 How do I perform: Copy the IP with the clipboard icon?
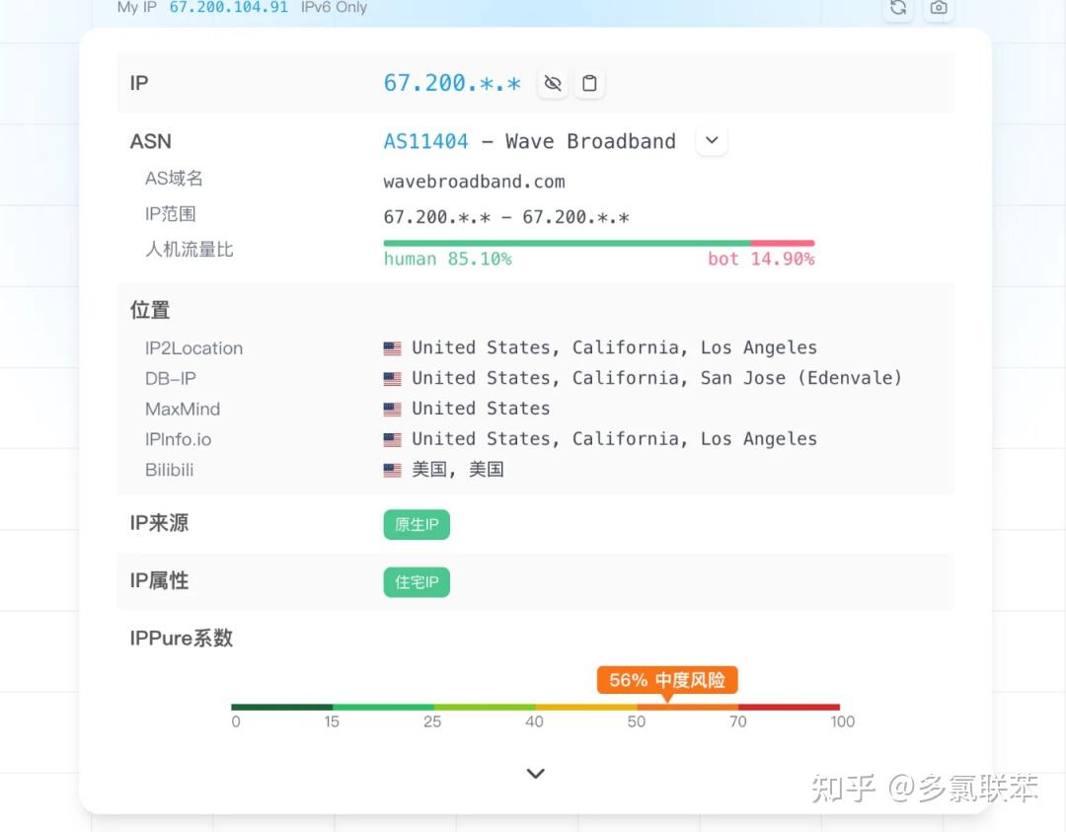(589, 84)
